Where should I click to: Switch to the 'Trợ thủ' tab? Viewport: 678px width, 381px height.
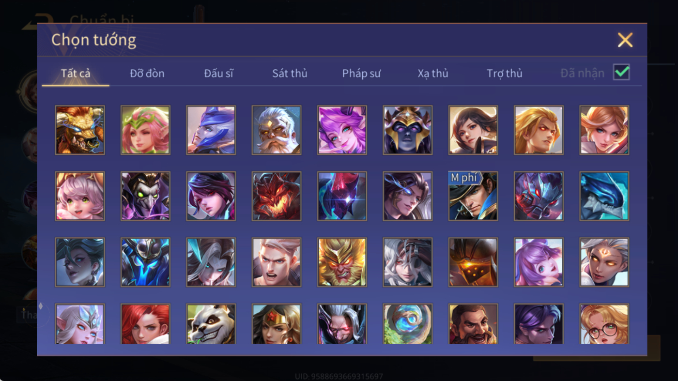505,73
